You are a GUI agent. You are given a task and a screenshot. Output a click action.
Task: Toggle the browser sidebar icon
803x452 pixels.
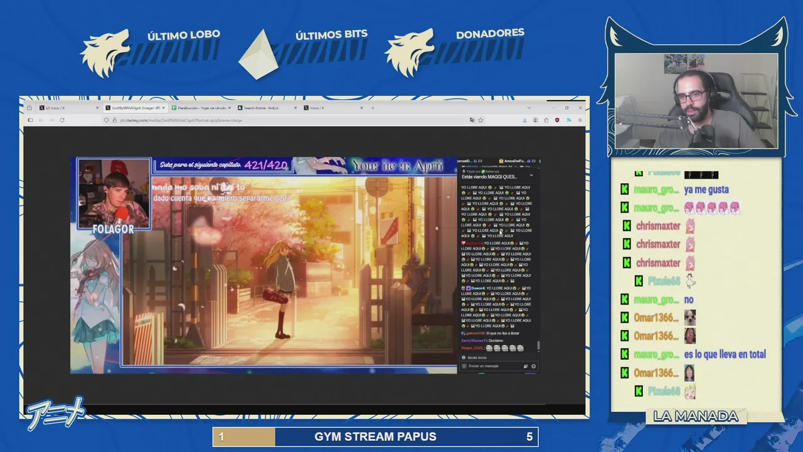pyautogui.click(x=29, y=120)
